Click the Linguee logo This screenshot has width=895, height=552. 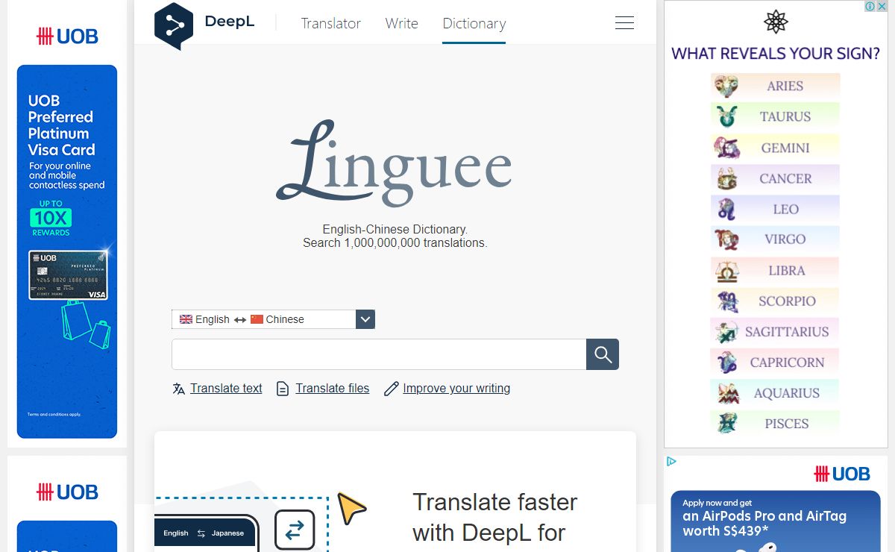click(x=394, y=163)
